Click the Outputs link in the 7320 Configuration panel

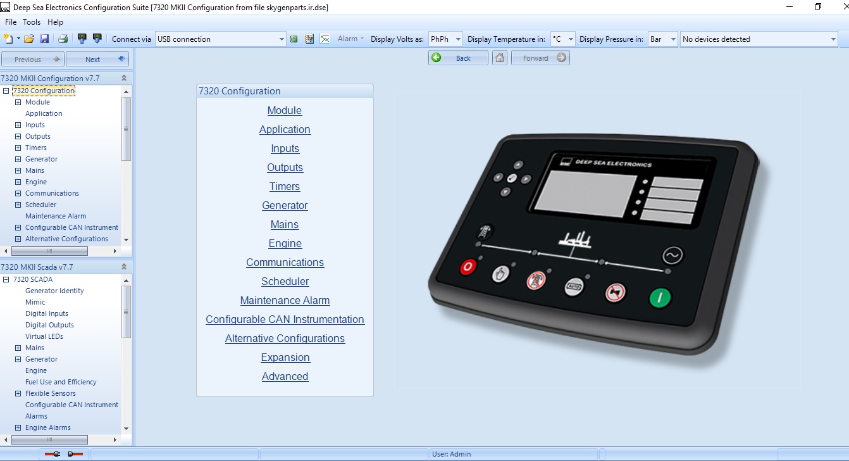(285, 167)
